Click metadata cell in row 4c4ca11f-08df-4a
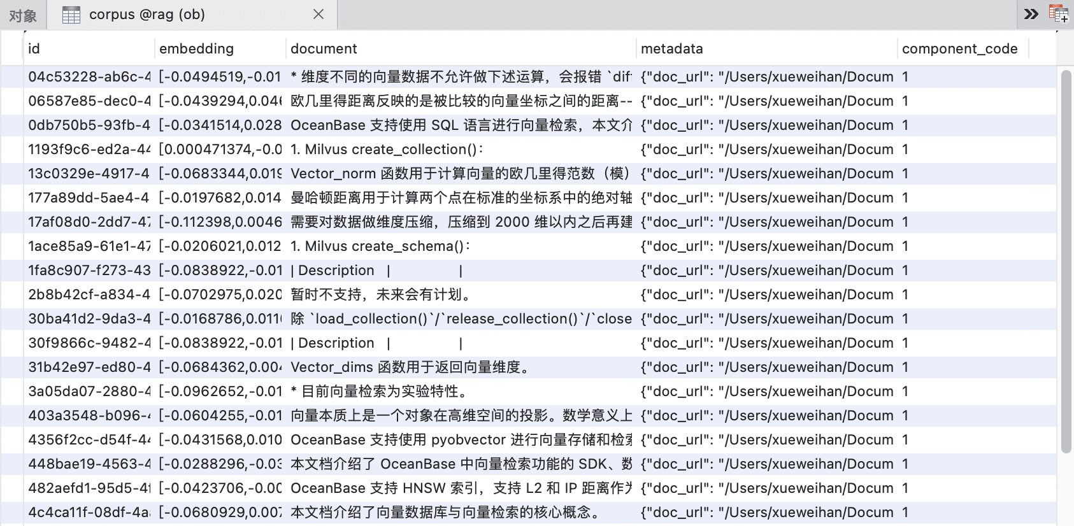 [x=768, y=512]
